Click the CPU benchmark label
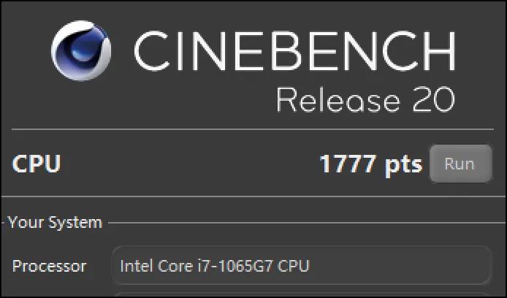The height and width of the screenshot is (298, 507). (x=37, y=164)
